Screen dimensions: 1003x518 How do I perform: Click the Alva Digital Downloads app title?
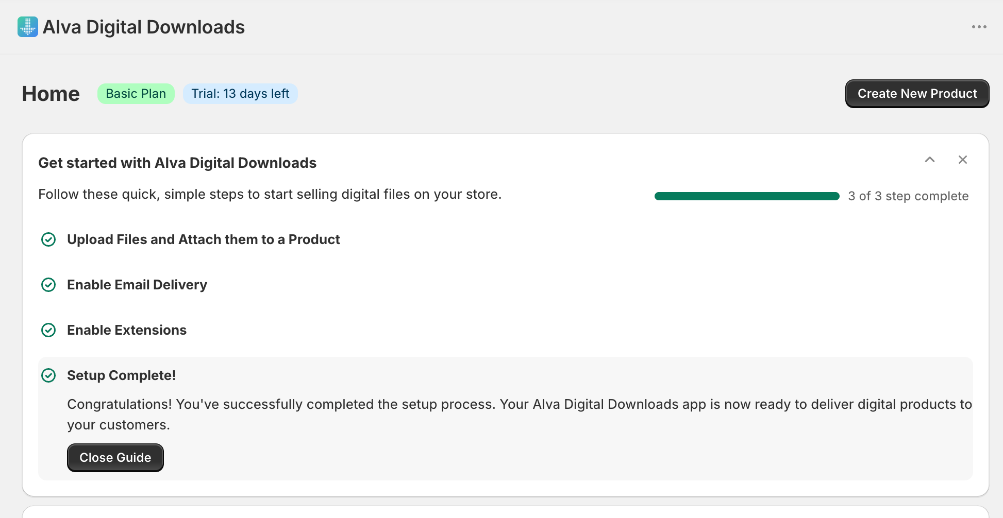tap(144, 27)
